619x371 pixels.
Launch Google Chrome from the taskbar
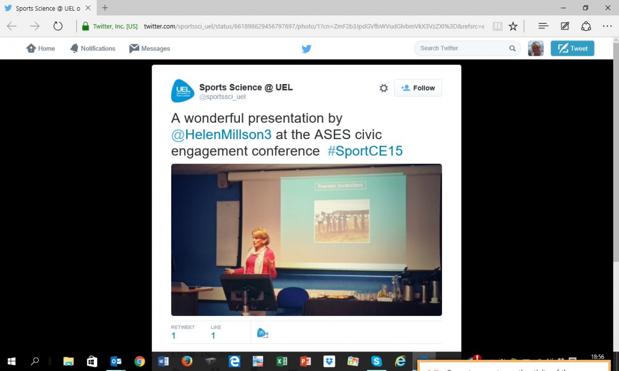click(x=139, y=361)
